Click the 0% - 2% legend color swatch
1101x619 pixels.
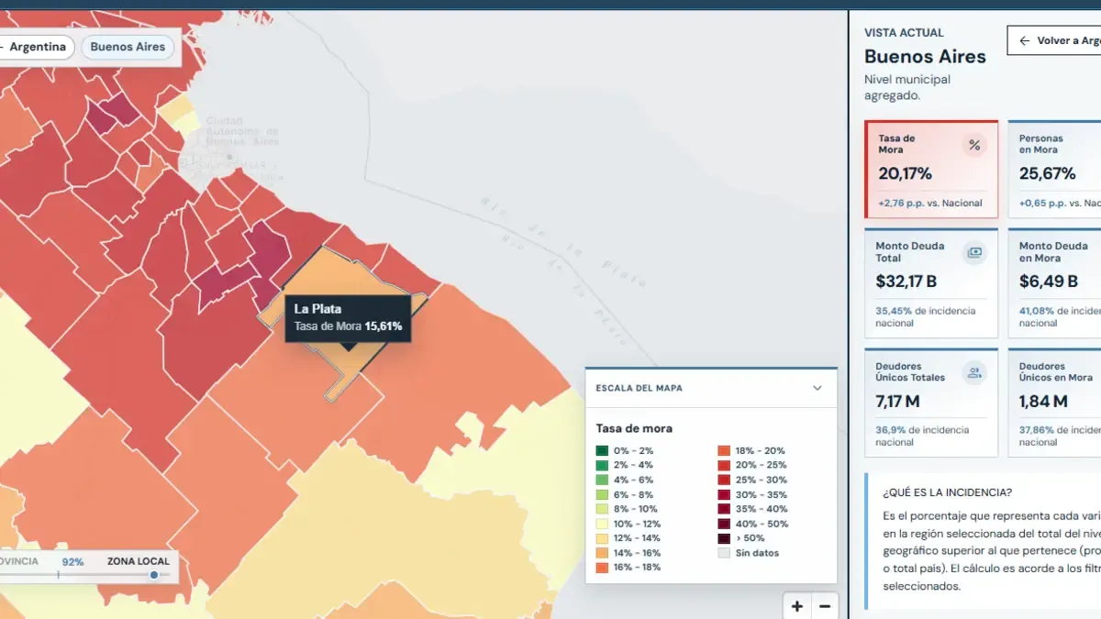pos(602,450)
